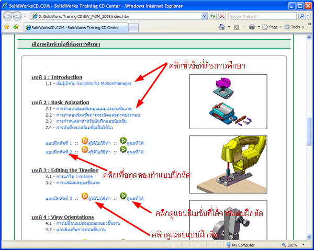Expand the zoom level dropdown arrow
Viewport: 314px width, 250px height.
(304, 245)
